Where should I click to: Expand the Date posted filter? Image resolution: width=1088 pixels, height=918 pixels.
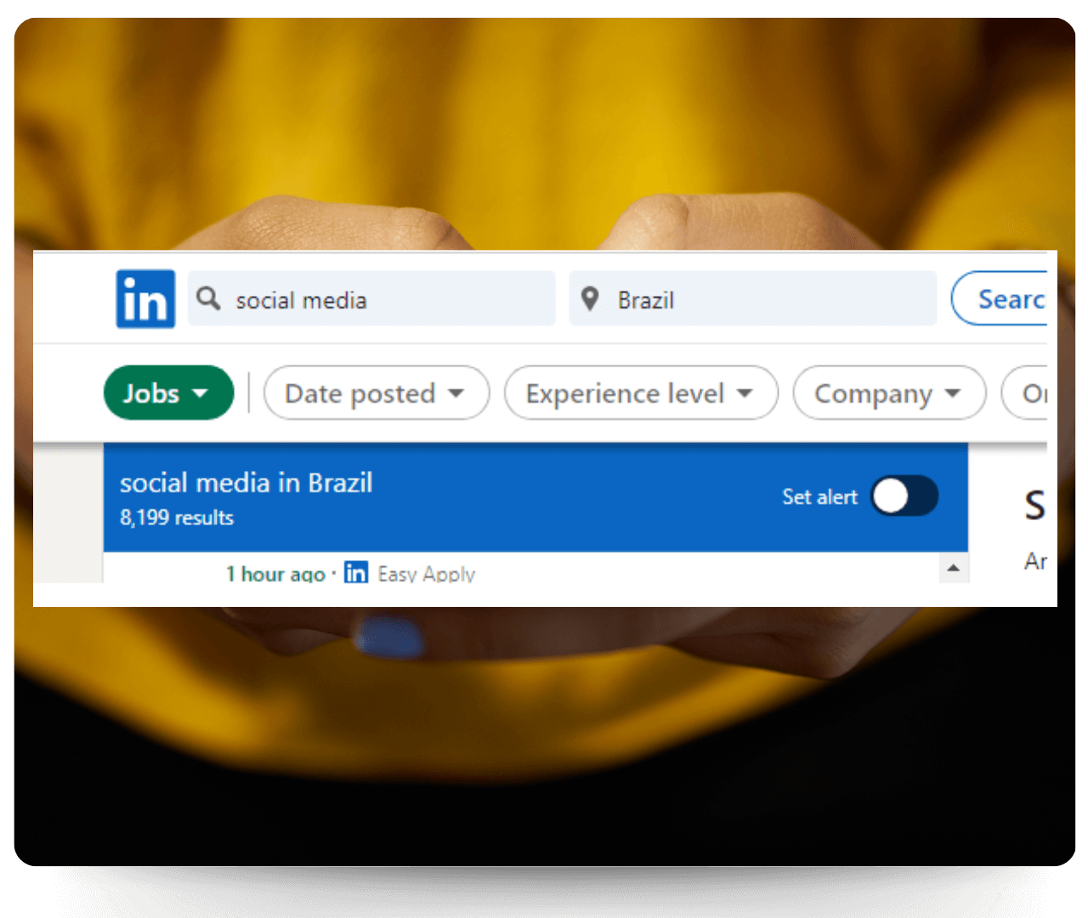tap(377, 393)
